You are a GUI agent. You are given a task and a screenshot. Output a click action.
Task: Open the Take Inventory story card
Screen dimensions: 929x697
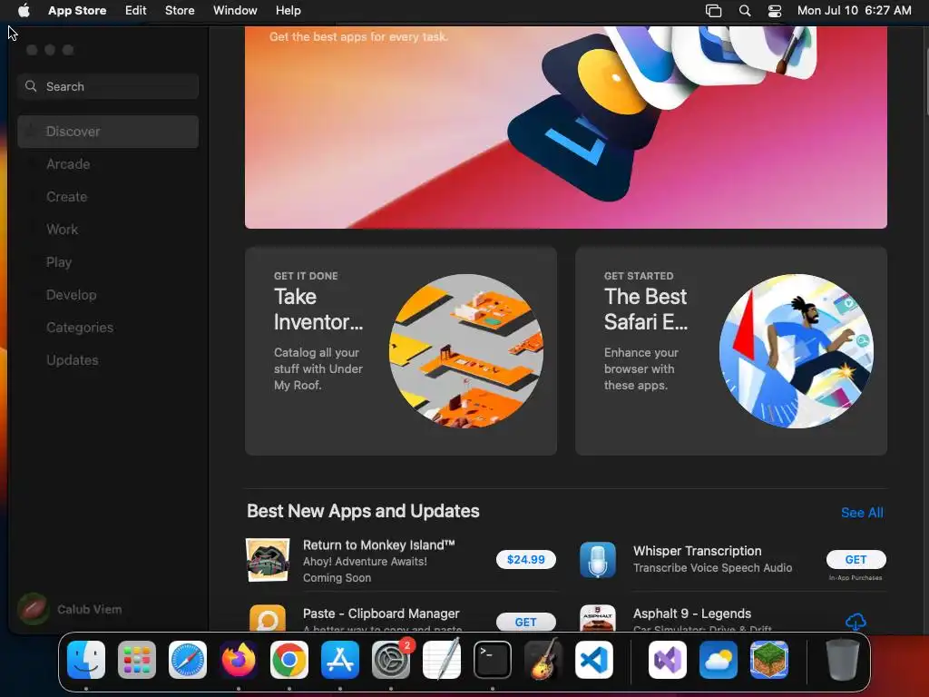tap(400, 351)
